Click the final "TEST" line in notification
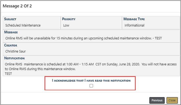This screenshot has width=181, height=105. [x=9, y=74]
